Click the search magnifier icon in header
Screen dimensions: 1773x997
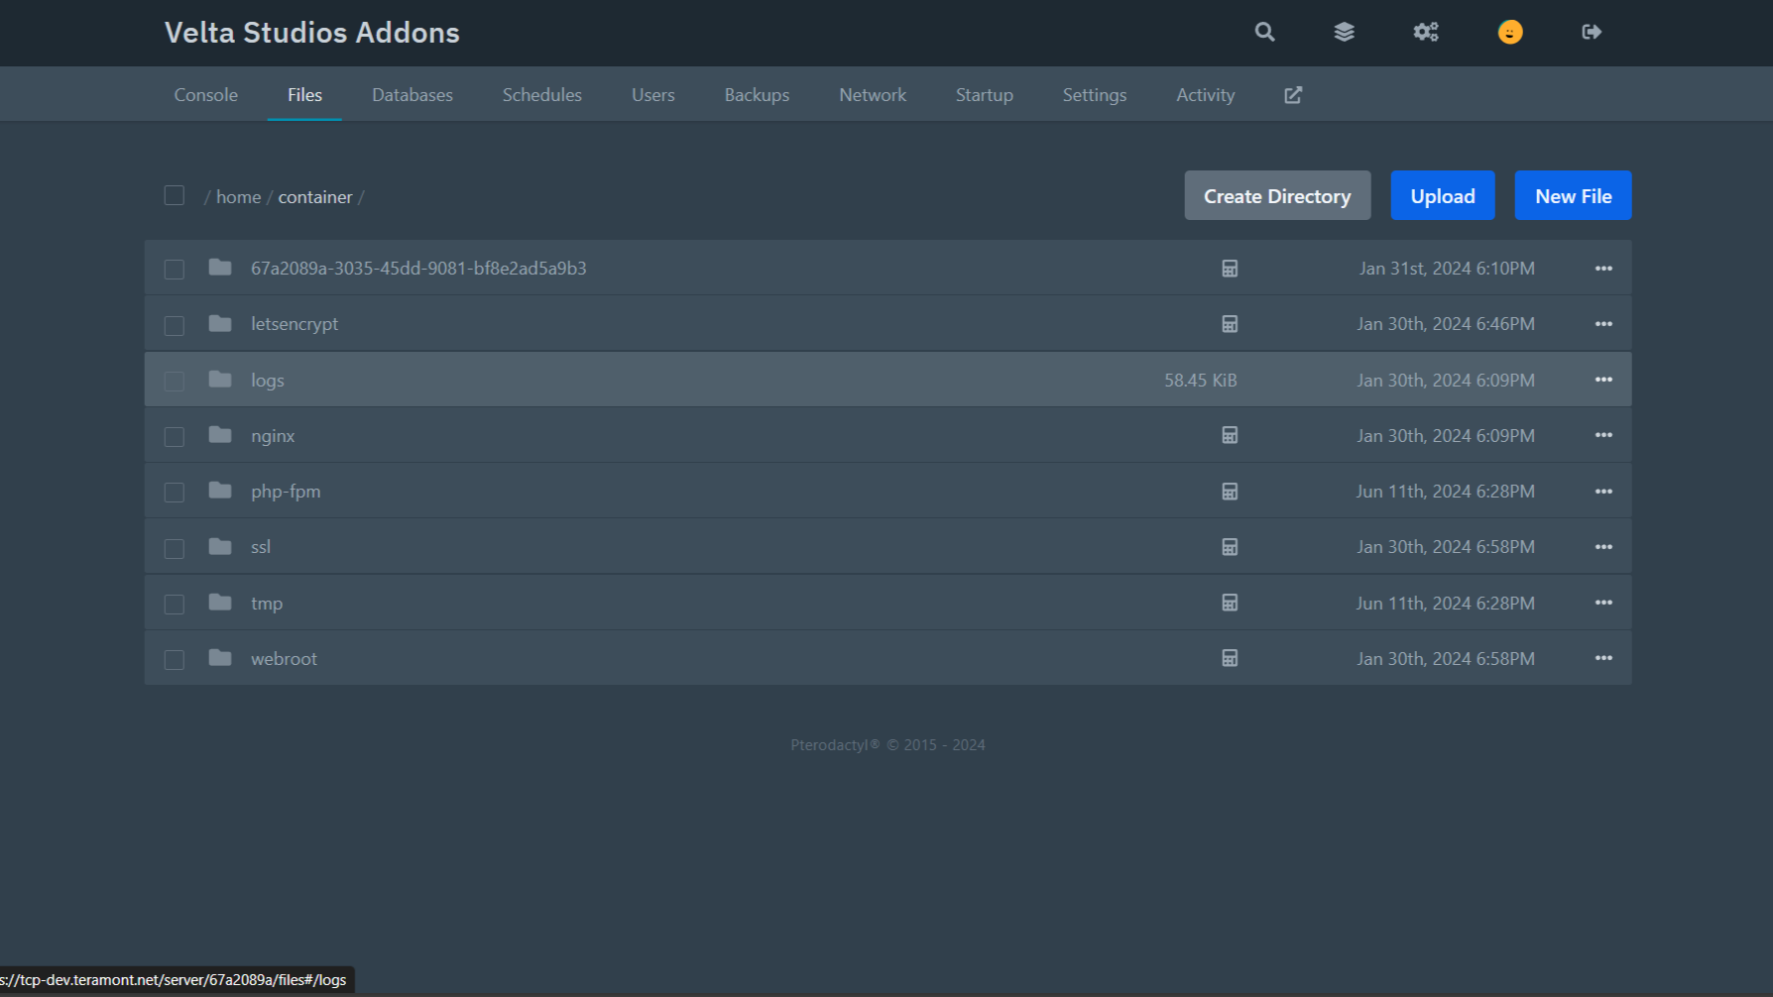tap(1264, 32)
